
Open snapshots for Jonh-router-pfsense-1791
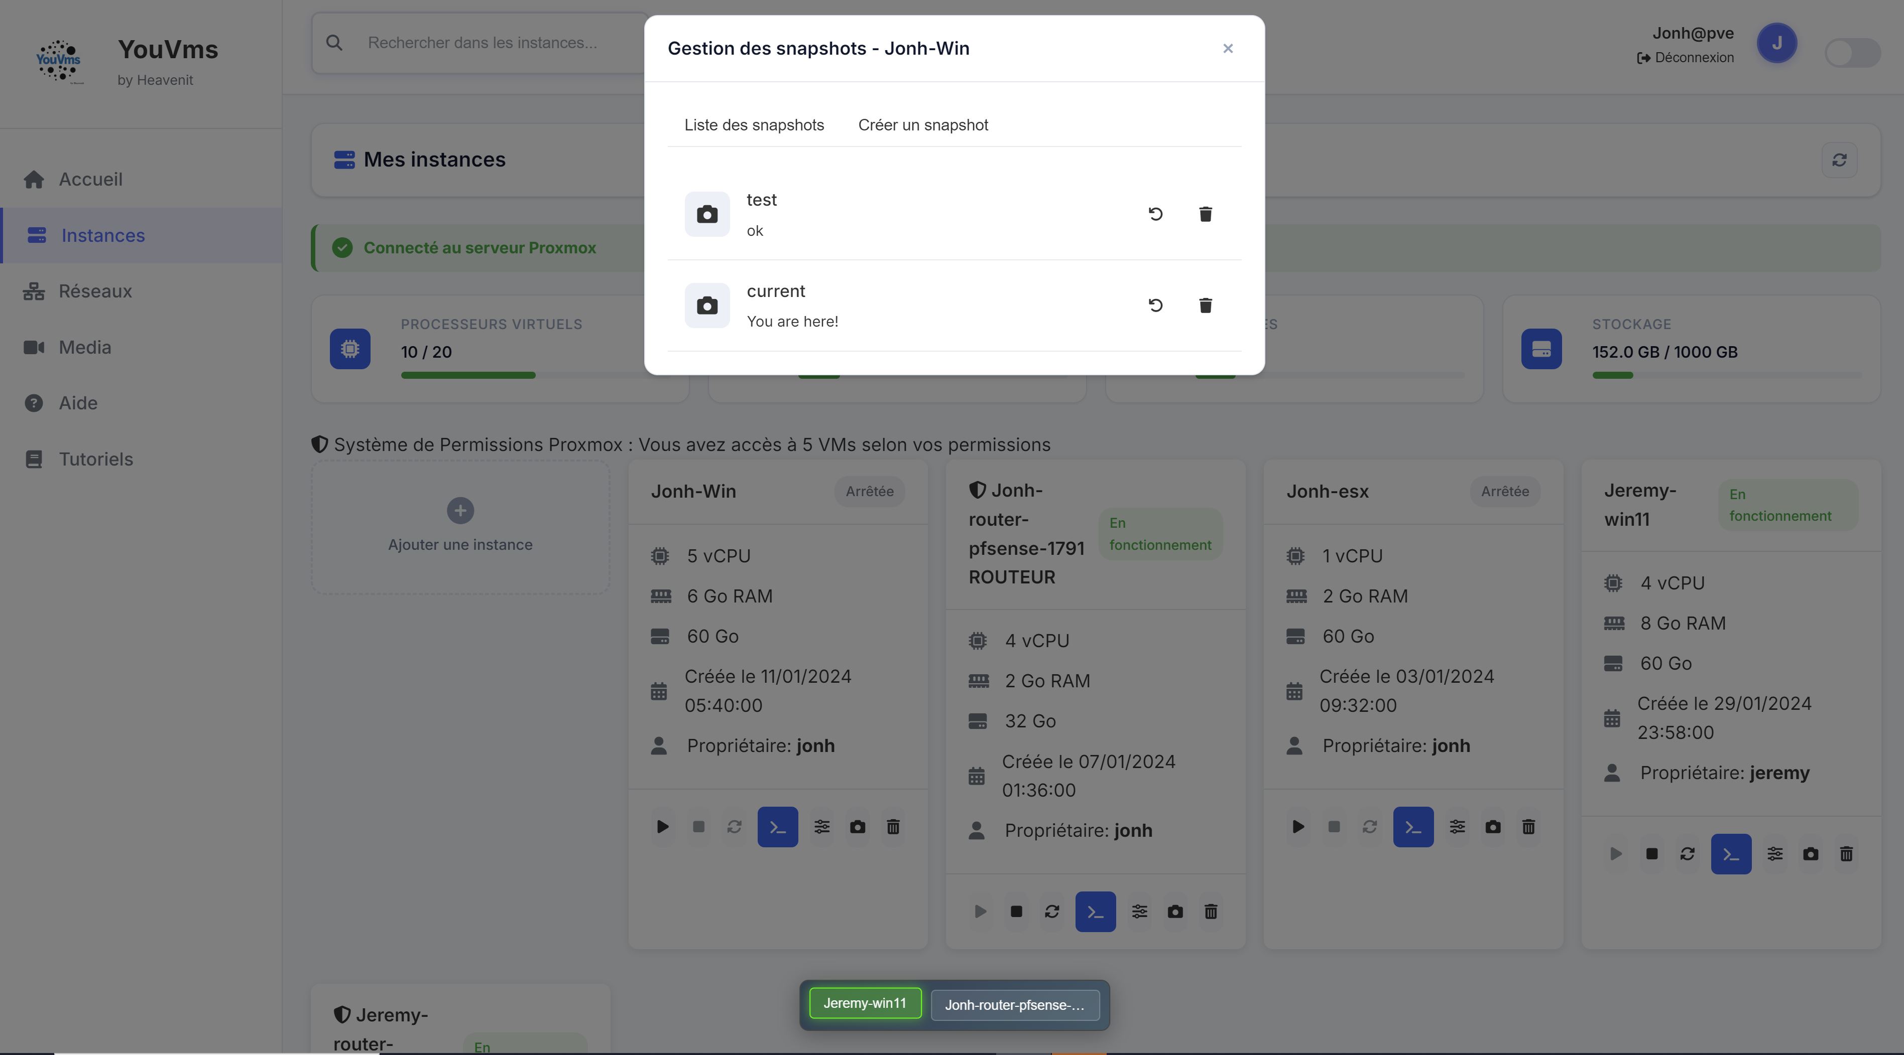tap(1175, 912)
